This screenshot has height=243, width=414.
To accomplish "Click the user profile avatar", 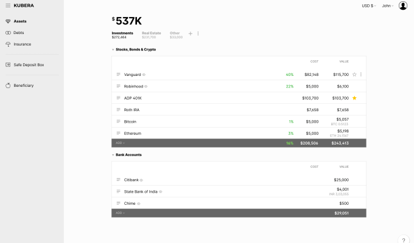I will pos(403,5).
